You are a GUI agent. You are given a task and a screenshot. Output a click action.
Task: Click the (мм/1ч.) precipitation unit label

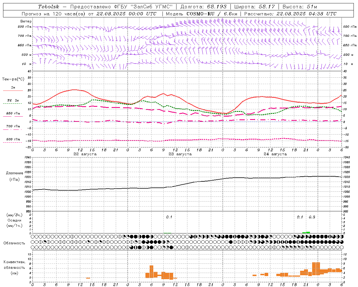pyautogui.click(x=15, y=226)
